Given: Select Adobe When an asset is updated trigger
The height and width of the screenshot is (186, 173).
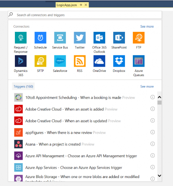Looking at the screenshot, I should 73,121.
